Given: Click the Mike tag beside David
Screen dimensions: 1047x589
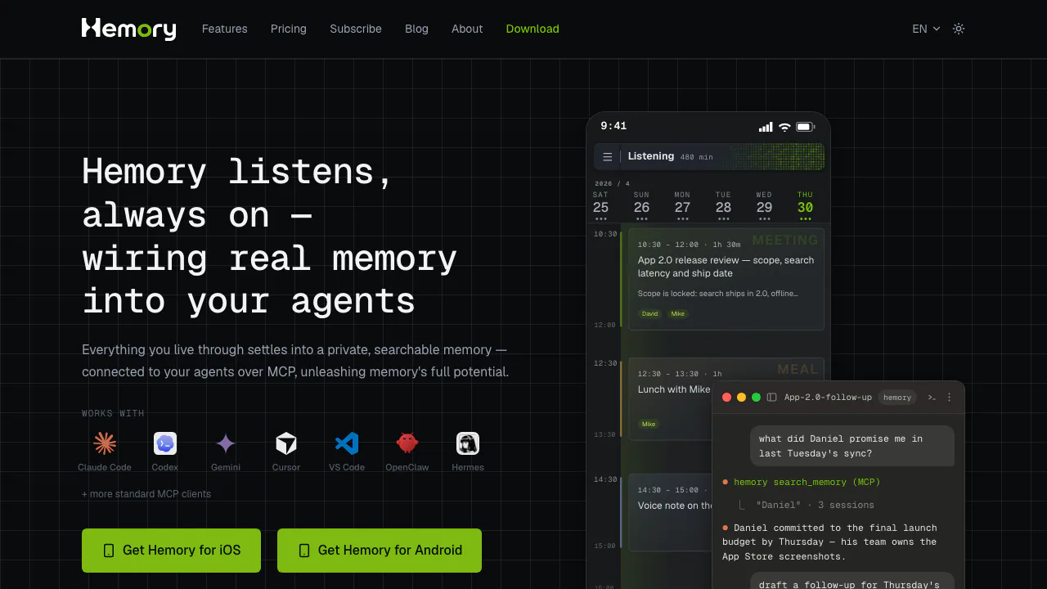Looking at the screenshot, I should click(x=678, y=314).
